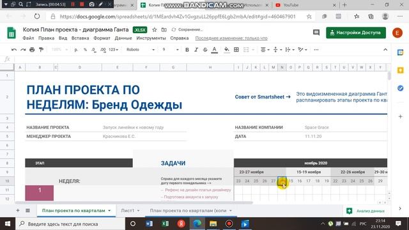
Task: Click the print icon
Action: click(32, 50)
